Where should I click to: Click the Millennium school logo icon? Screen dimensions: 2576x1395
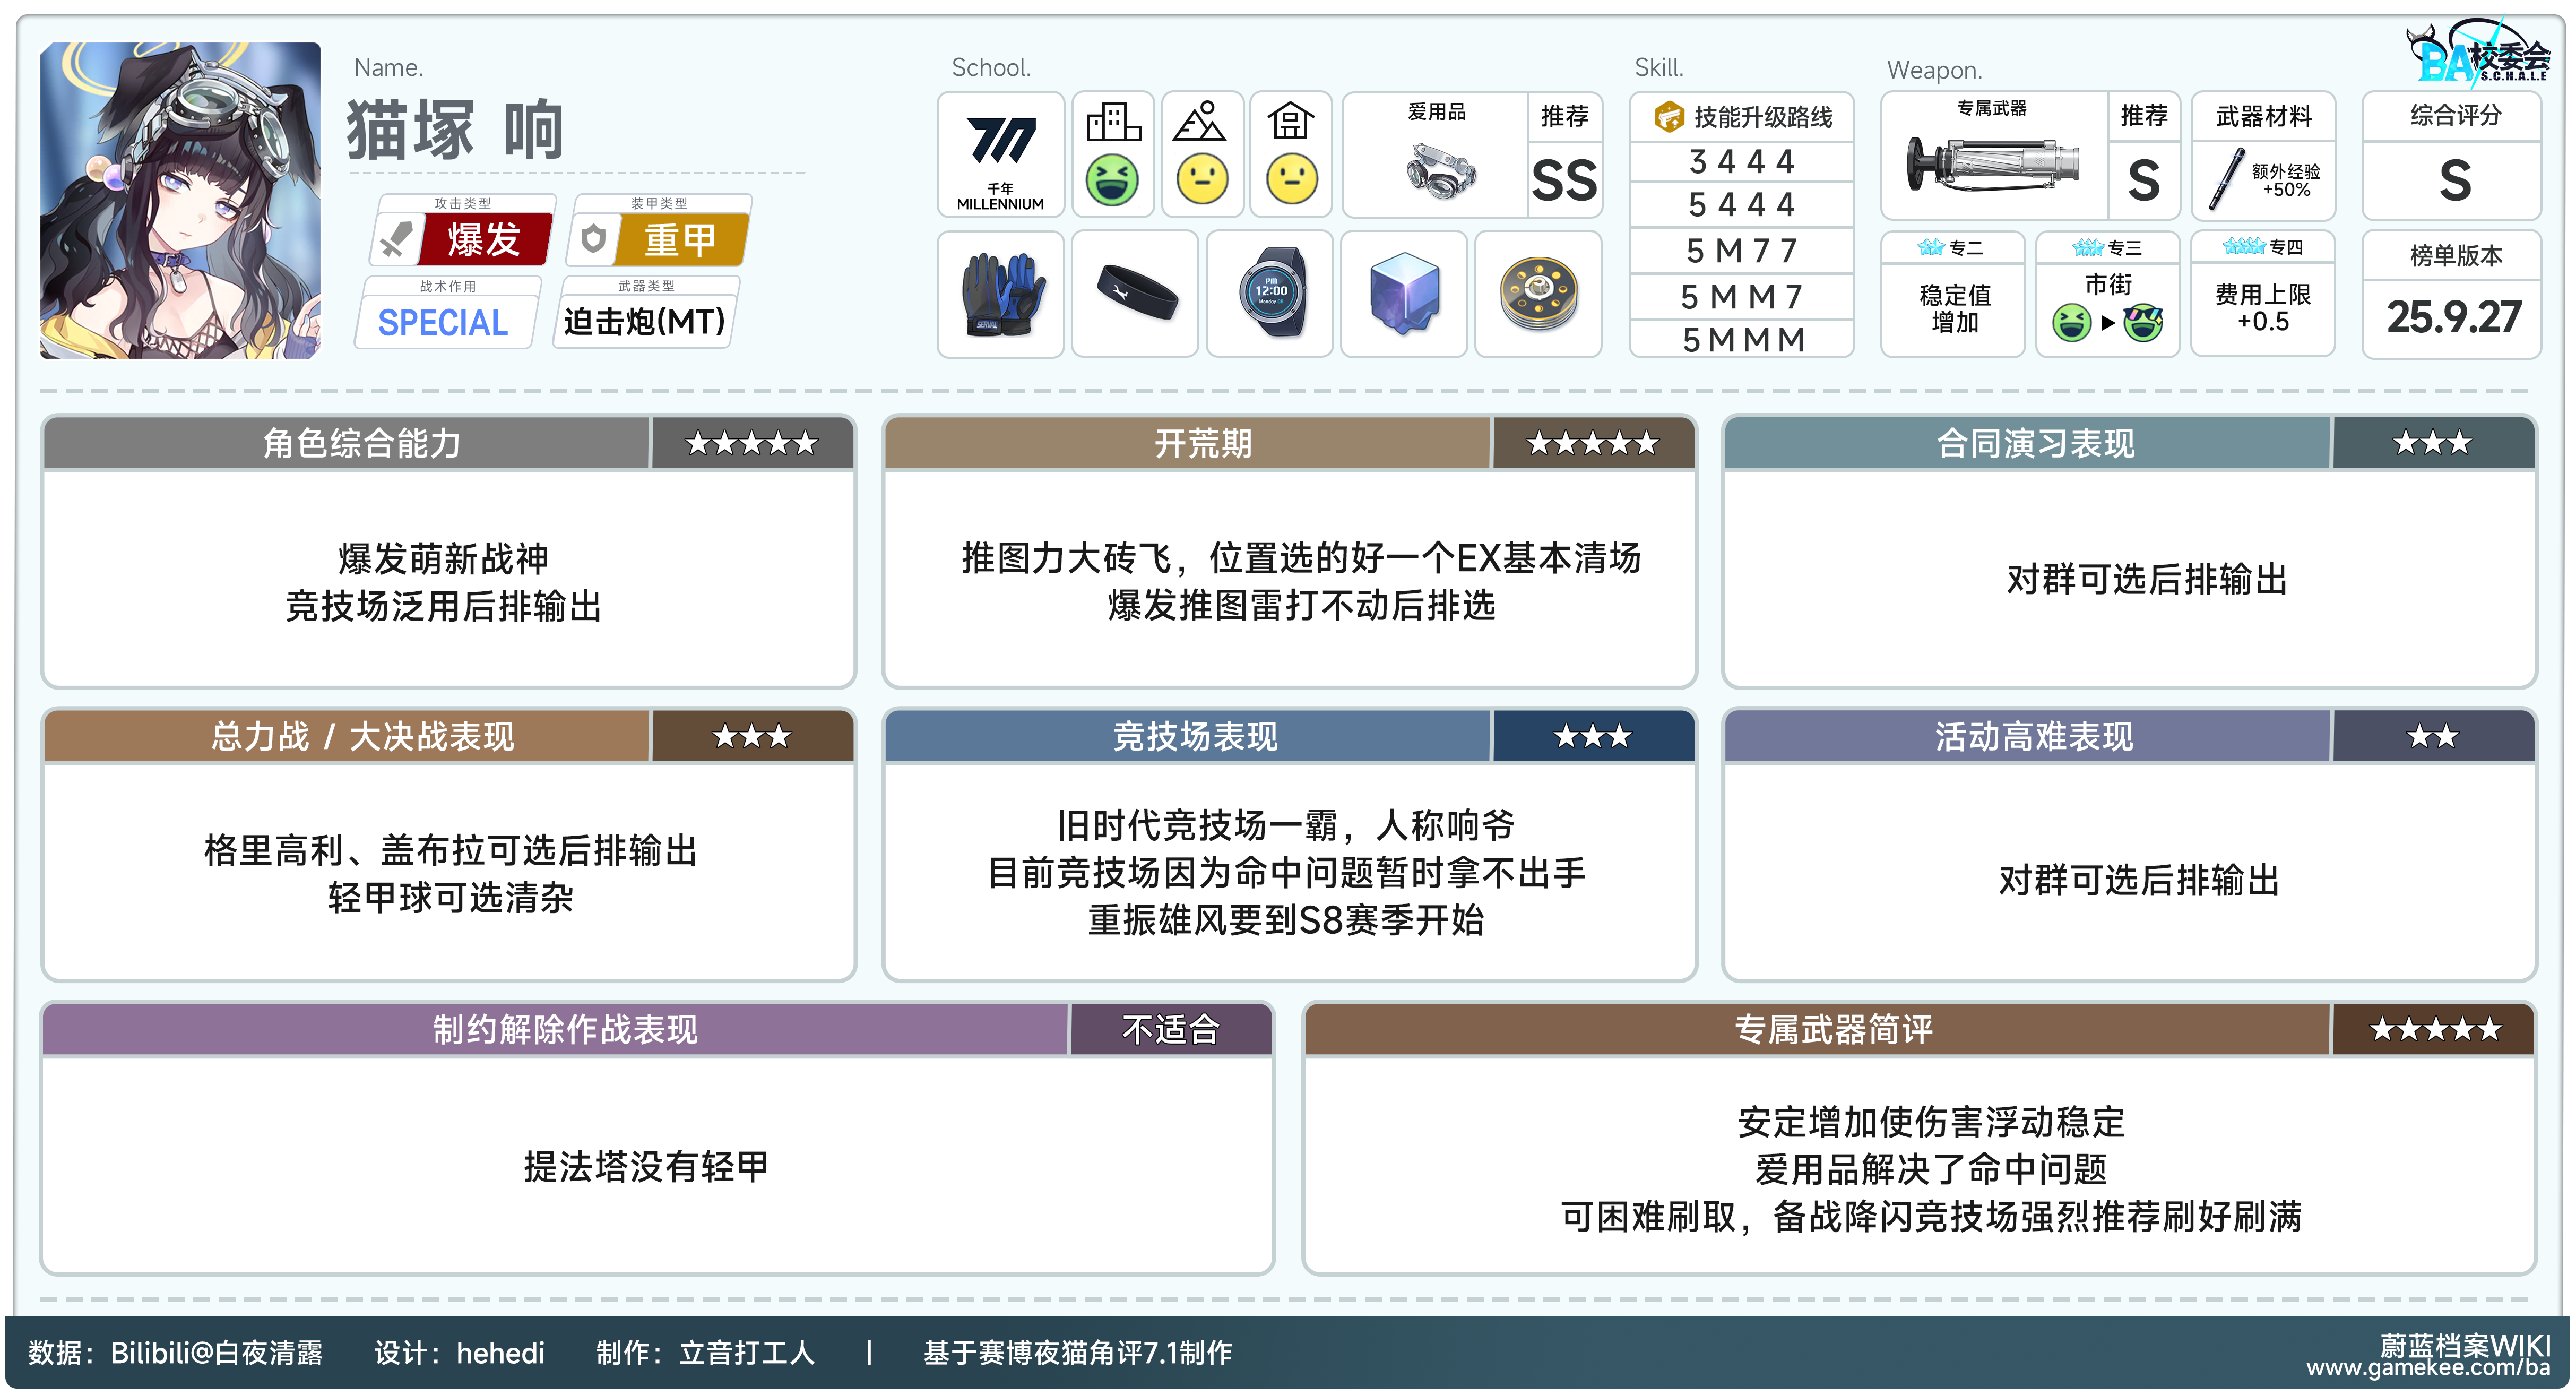pos(1000,143)
